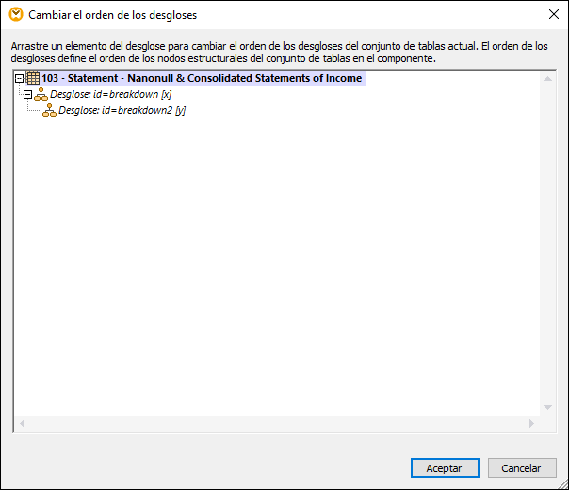Click the app logo in title bar

click(15, 15)
